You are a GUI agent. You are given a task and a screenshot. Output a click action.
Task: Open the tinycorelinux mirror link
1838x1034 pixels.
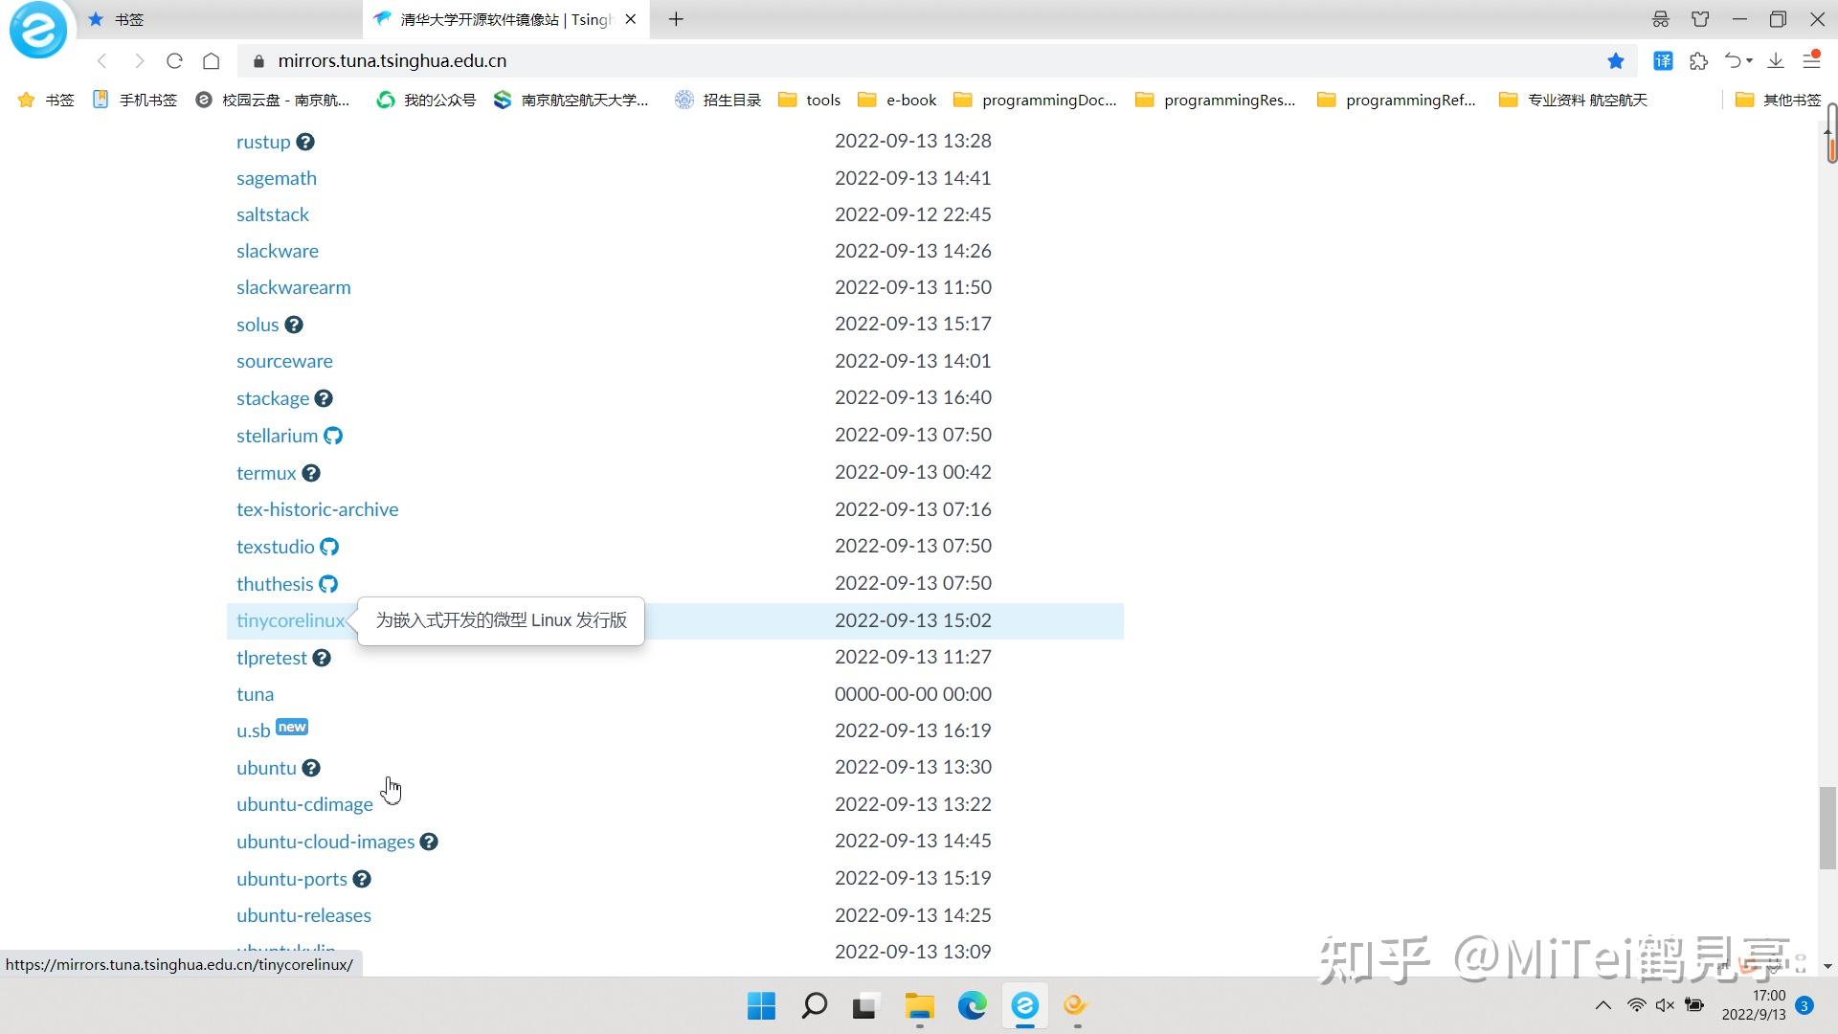pos(290,620)
